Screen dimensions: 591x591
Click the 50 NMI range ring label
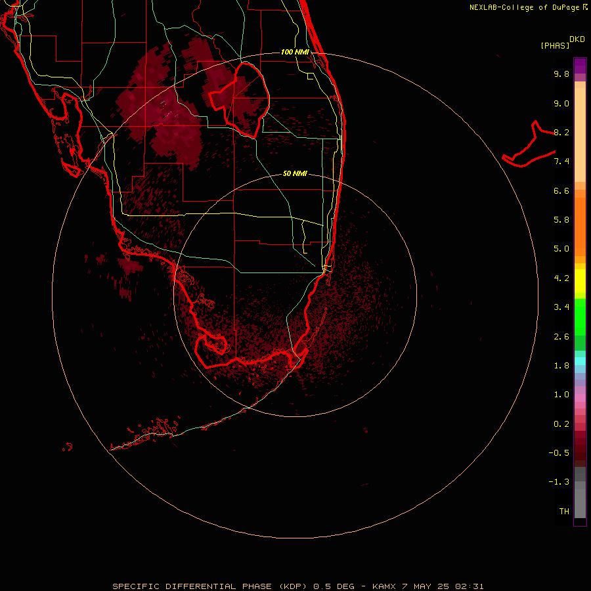point(295,173)
